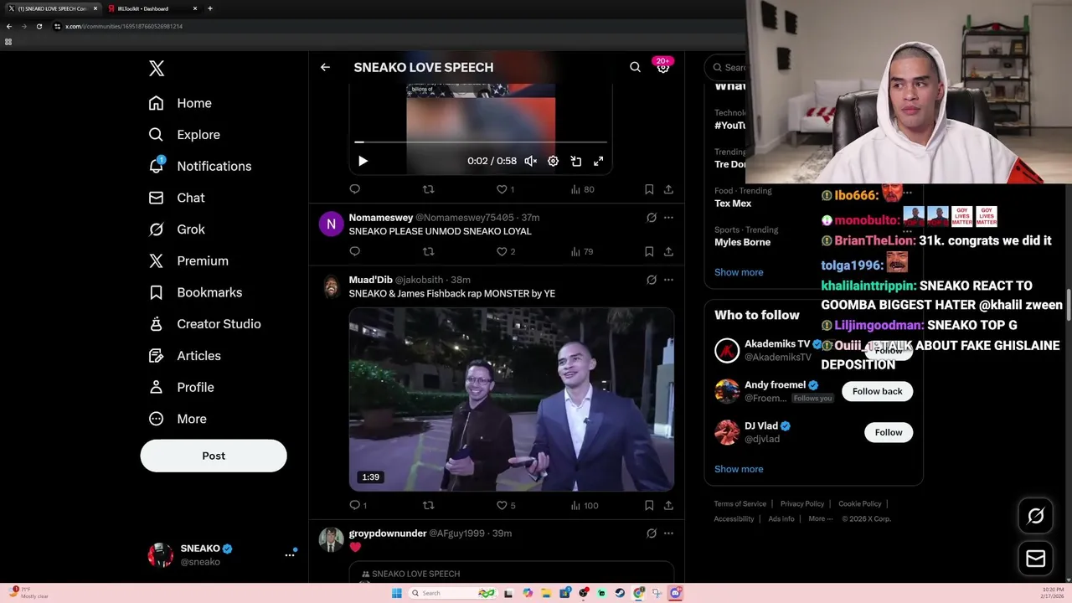Open Grok from sidebar
The width and height of the screenshot is (1072, 603).
(x=176, y=229)
